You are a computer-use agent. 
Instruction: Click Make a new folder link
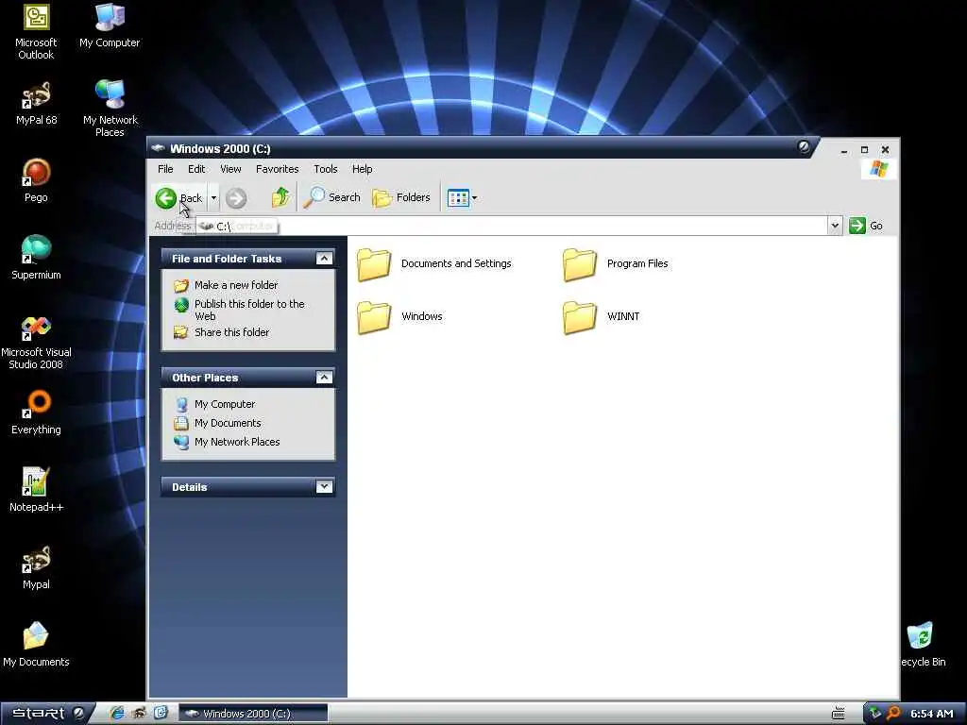click(235, 285)
